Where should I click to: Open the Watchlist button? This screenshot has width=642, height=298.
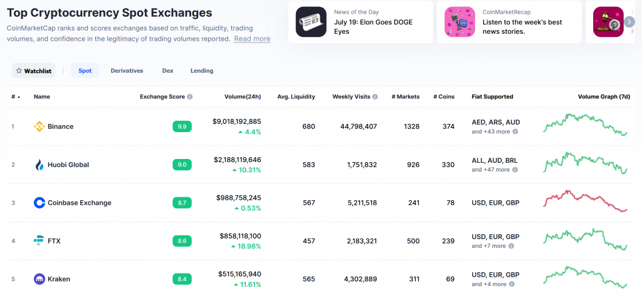tap(34, 71)
